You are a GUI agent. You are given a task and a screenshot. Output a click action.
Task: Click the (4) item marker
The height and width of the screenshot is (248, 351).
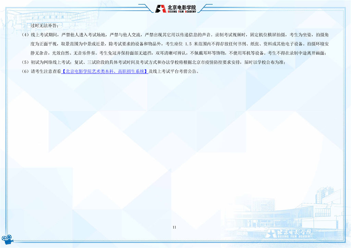point(25,35)
